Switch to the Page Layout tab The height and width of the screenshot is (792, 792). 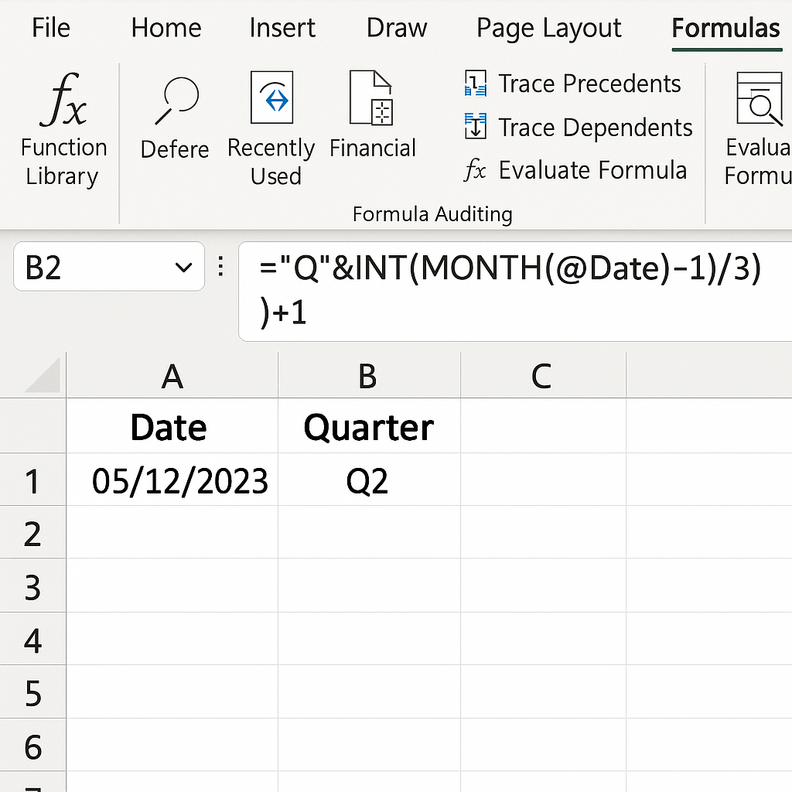[x=548, y=29]
